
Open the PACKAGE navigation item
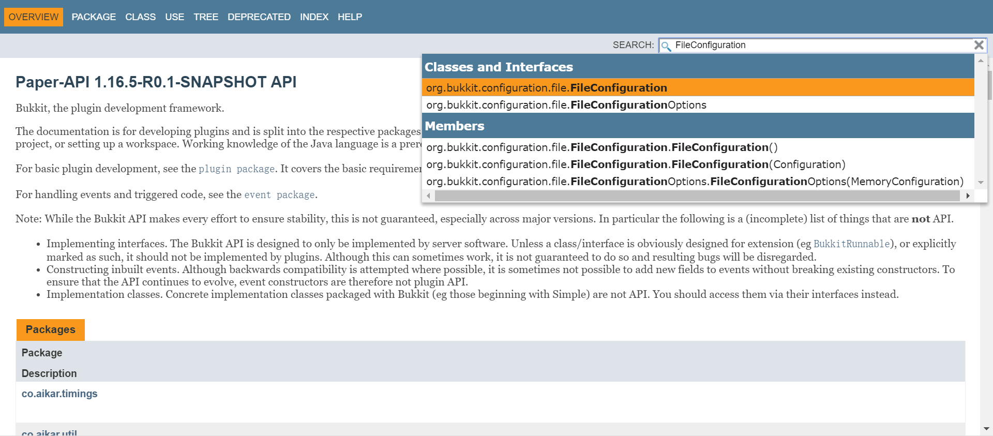point(94,17)
